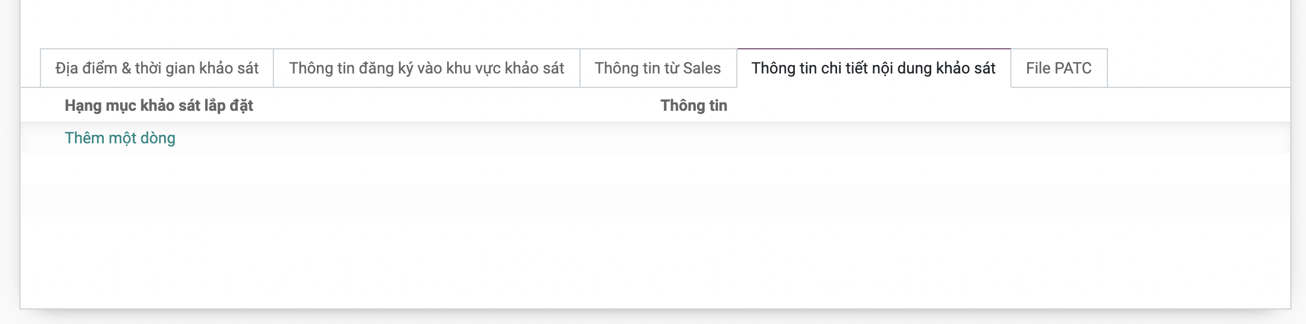This screenshot has width=1306, height=324.
Task: Open survey area registration info tab
Action: click(426, 68)
